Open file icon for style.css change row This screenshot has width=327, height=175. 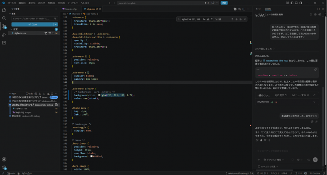pos(46,33)
